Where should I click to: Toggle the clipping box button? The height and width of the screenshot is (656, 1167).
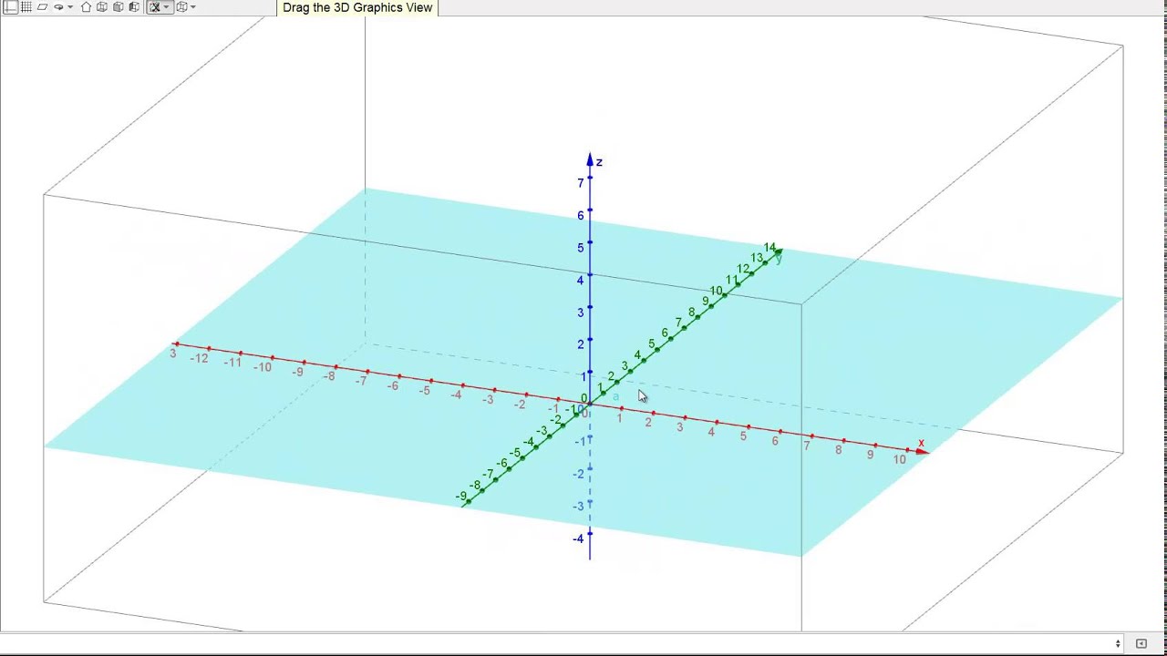154,6
